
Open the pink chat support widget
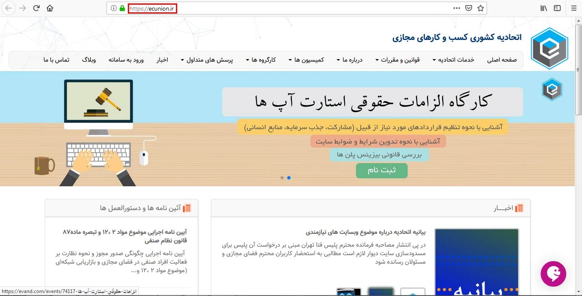553,274
